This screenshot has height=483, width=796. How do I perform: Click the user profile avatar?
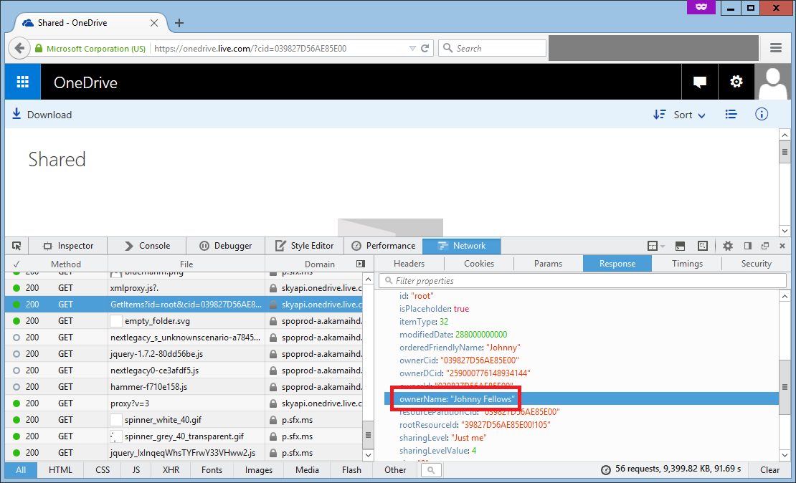pos(772,82)
